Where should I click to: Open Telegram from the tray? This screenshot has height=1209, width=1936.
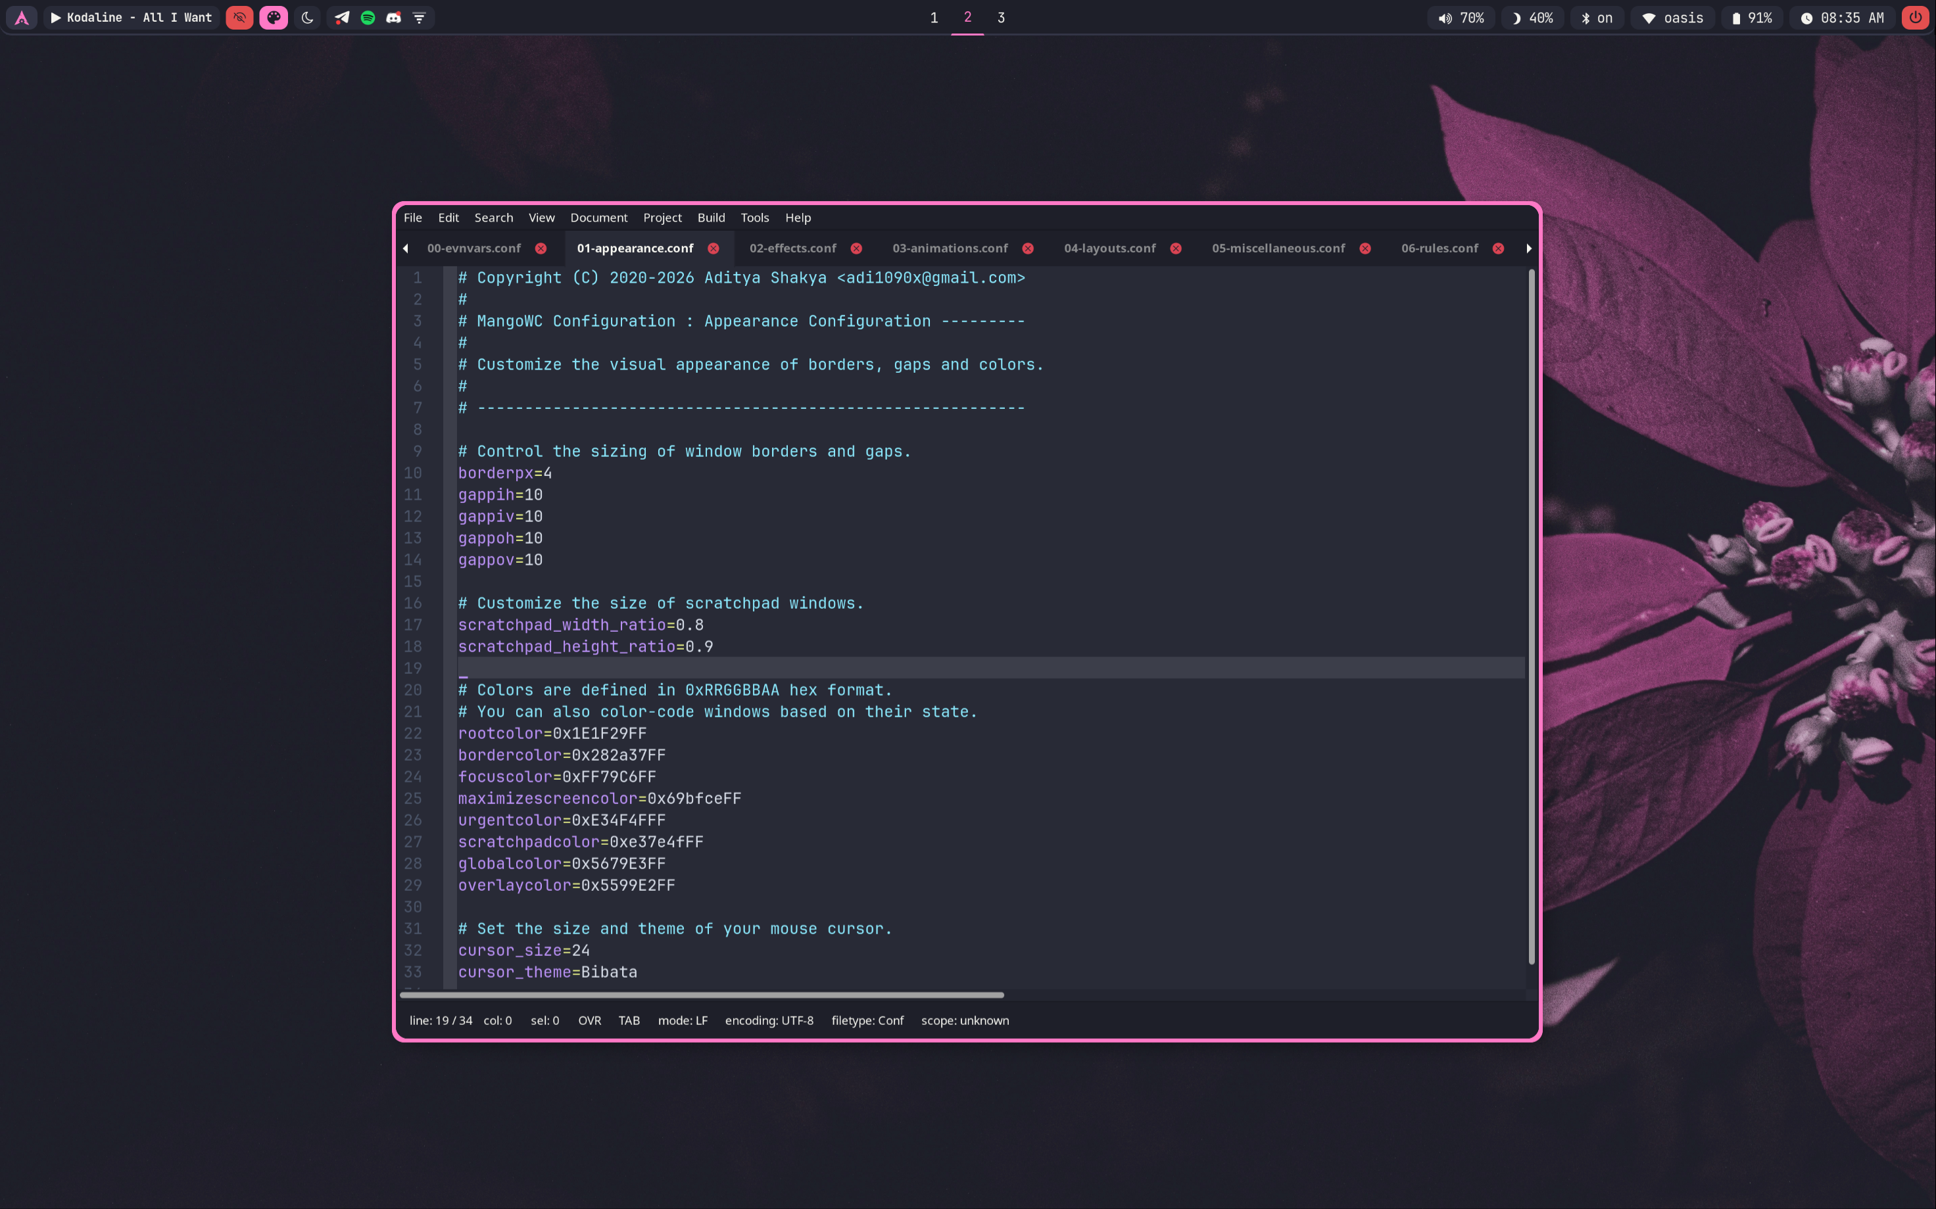[x=342, y=18]
